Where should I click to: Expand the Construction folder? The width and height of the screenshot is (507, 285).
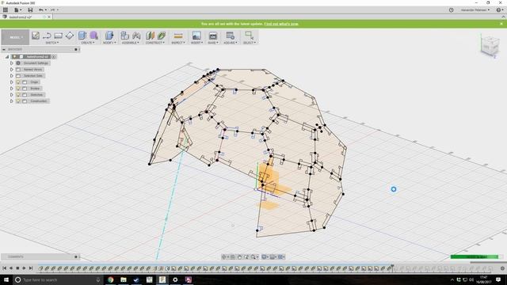point(12,101)
